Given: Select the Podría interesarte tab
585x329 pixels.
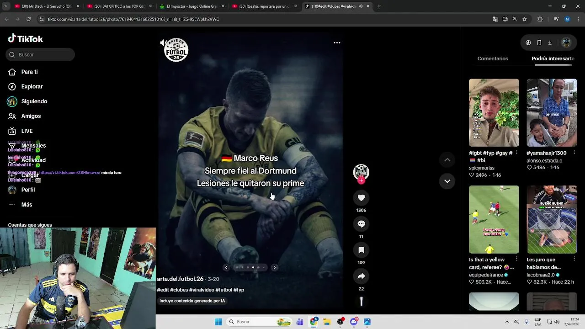Looking at the screenshot, I should click(553, 58).
